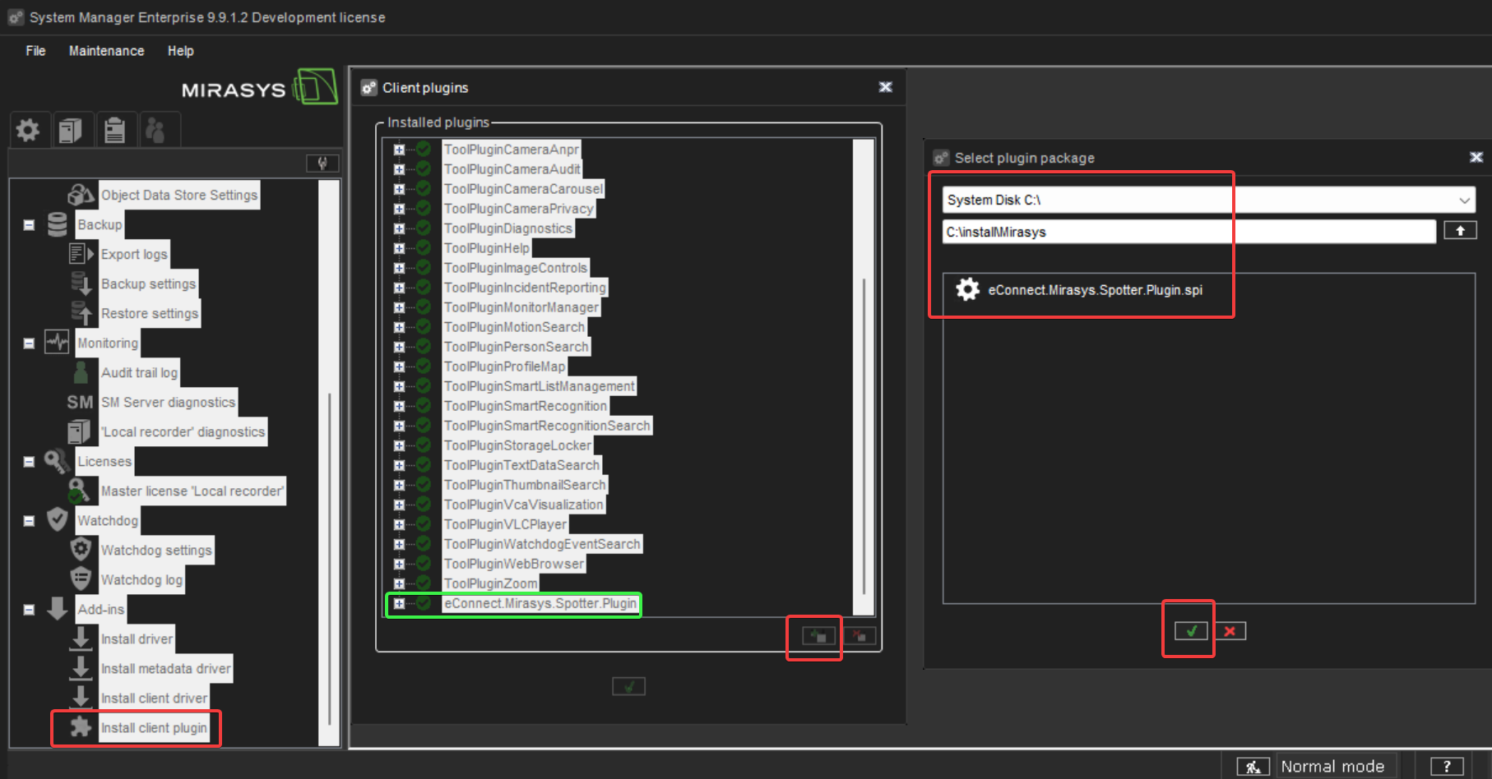Expand the eConnect.Mirasys.Spotter.Plugin tree node
Image resolution: width=1492 pixels, height=779 pixels.
[399, 605]
